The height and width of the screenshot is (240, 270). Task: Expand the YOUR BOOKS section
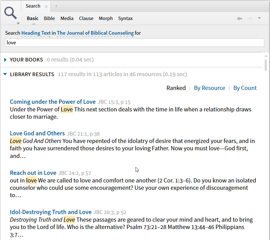[x=5, y=60]
